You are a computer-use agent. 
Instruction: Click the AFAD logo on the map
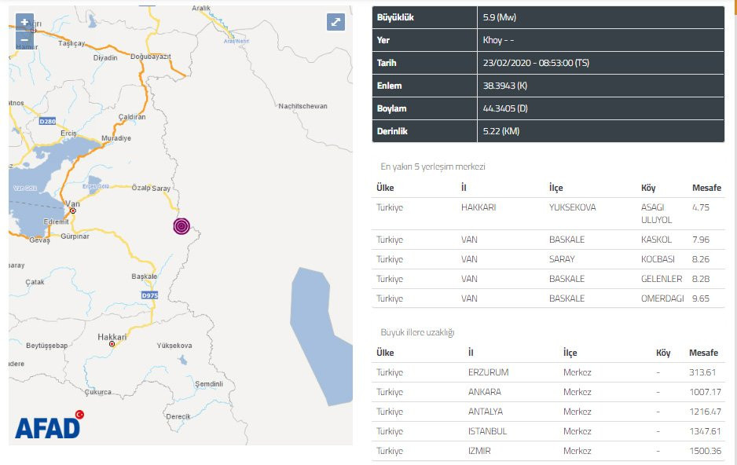click(x=49, y=426)
